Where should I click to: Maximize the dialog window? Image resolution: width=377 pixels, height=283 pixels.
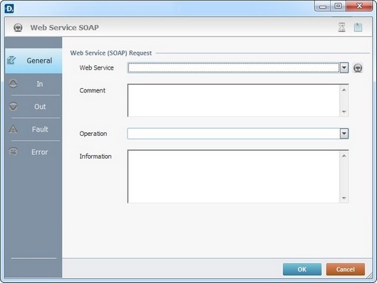click(338, 6)
